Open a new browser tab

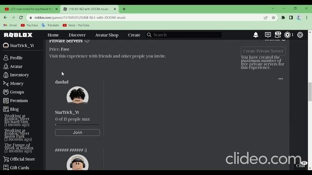124,9
